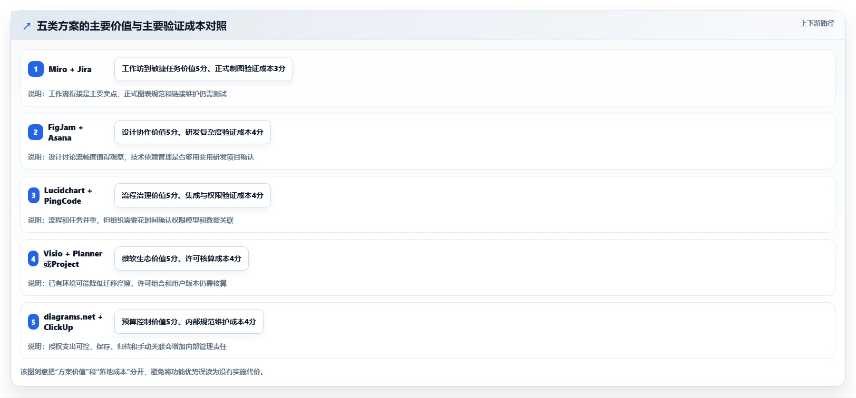Image resolution: width=856 pixels, height=398 pixels.
Task: Click the note 工作流衔接是主要卖点
Action: tap(127, 94)
